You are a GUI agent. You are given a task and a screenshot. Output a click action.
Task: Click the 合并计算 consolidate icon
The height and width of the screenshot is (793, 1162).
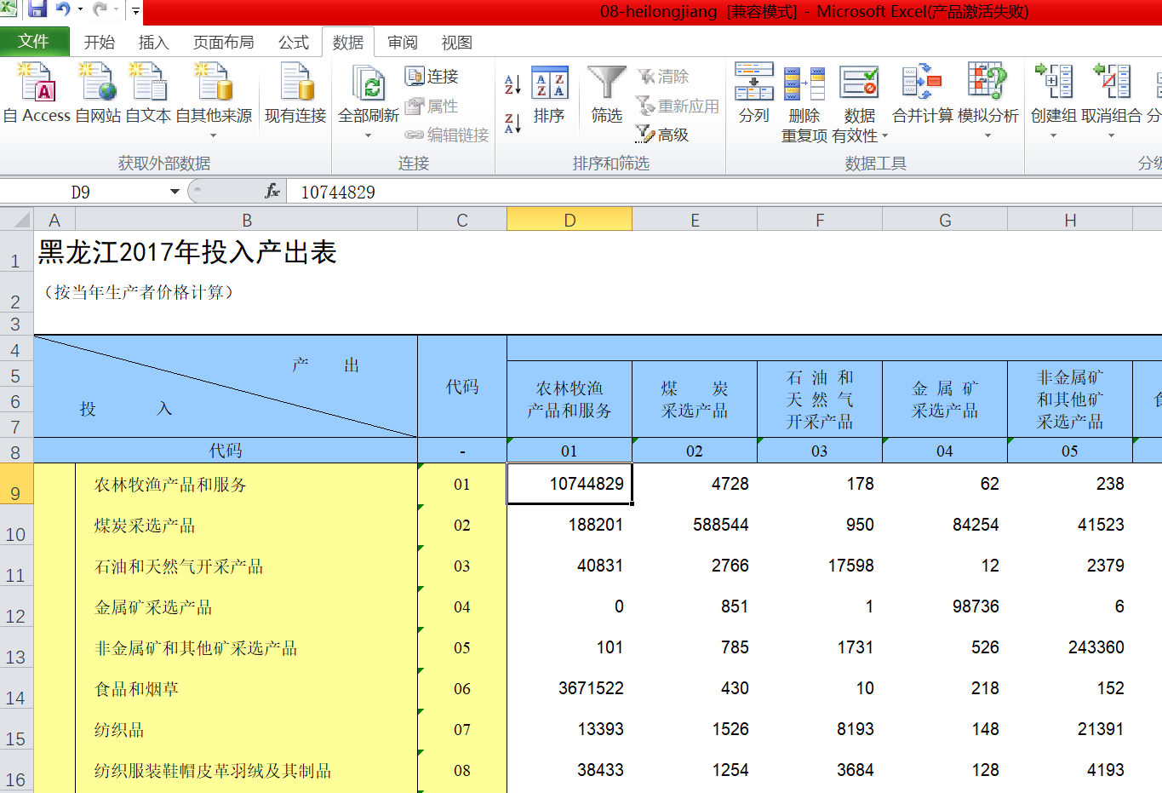coord(922,83)
